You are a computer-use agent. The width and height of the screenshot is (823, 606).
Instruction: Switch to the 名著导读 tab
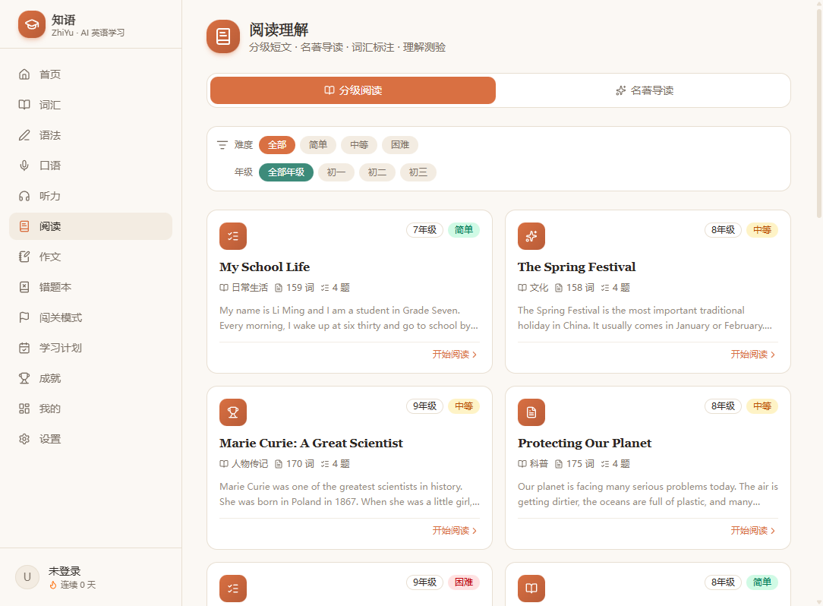point(644,90)
